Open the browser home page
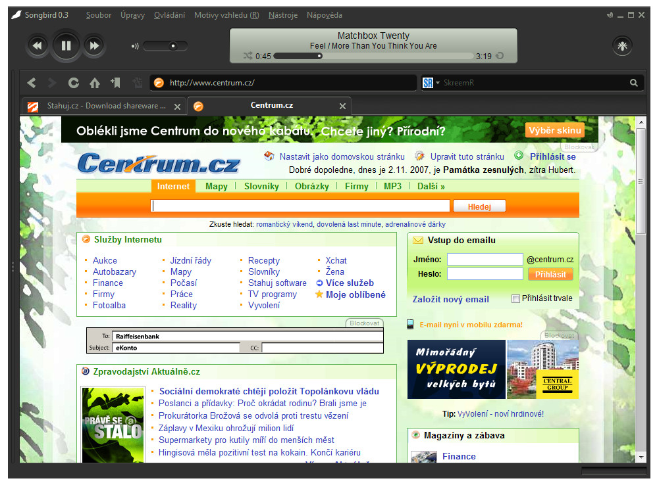Screen dimensions: 657x489 coord(95,83)
